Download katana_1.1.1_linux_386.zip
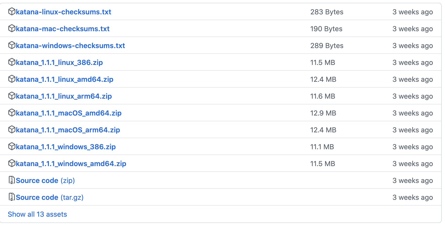The height and width of the screenshot is (227, 445). [59, 62]
